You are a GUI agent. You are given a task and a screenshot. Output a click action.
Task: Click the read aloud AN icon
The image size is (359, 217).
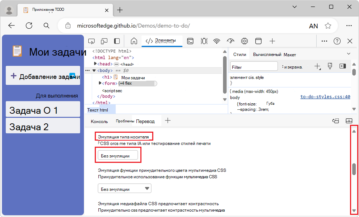tap(313, 26)
